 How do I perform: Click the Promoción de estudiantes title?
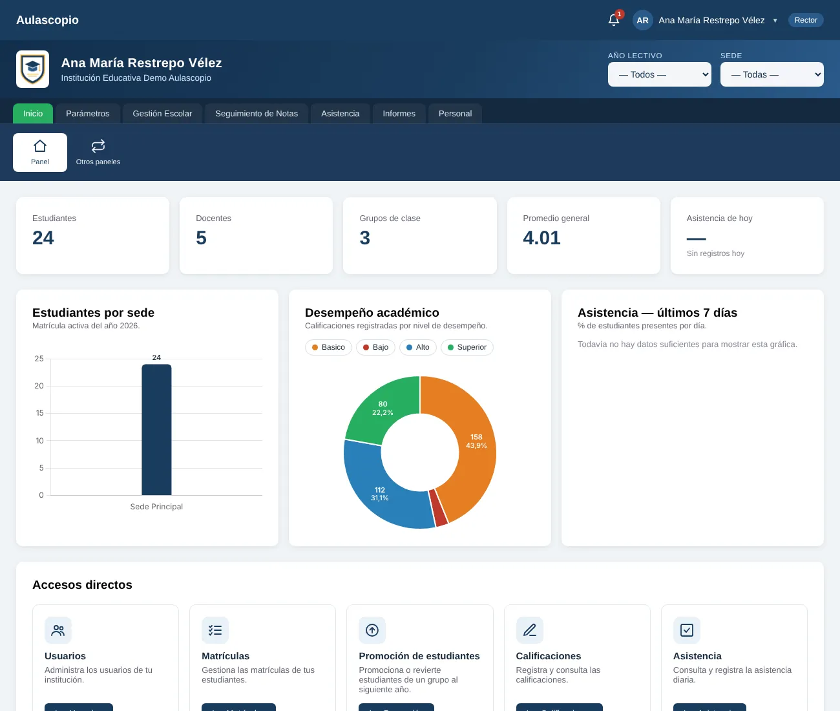pos(419,656)
